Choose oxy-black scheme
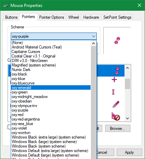The image size is (145, 159). click(51, 74)
